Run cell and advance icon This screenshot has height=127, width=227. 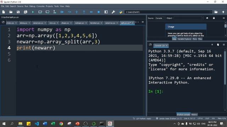pyautogui.click(x=48, y=12)
